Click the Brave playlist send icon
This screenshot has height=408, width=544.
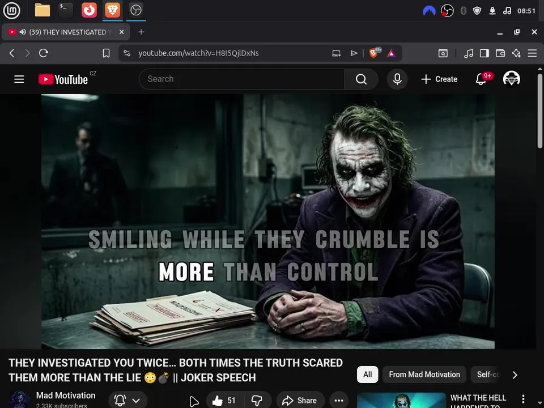point(354,53)
